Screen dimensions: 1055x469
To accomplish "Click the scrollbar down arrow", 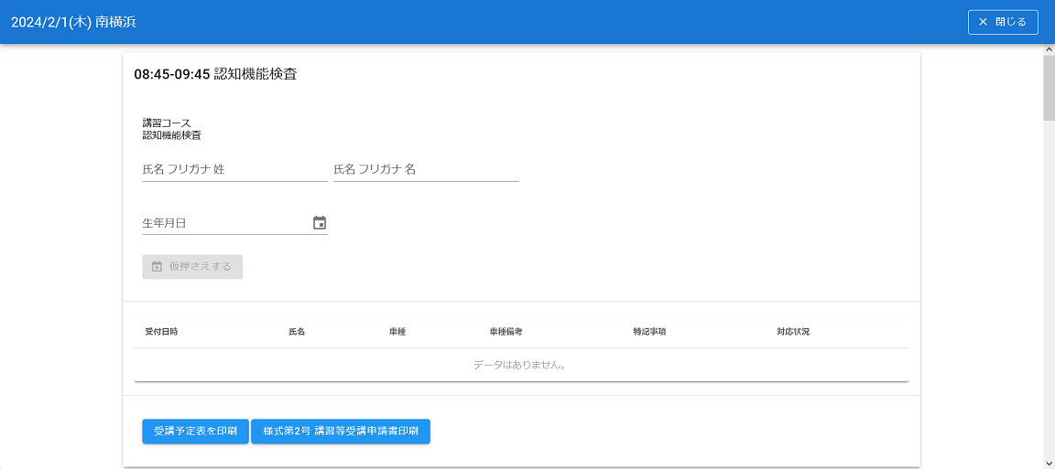I will tap(1049, 463).
